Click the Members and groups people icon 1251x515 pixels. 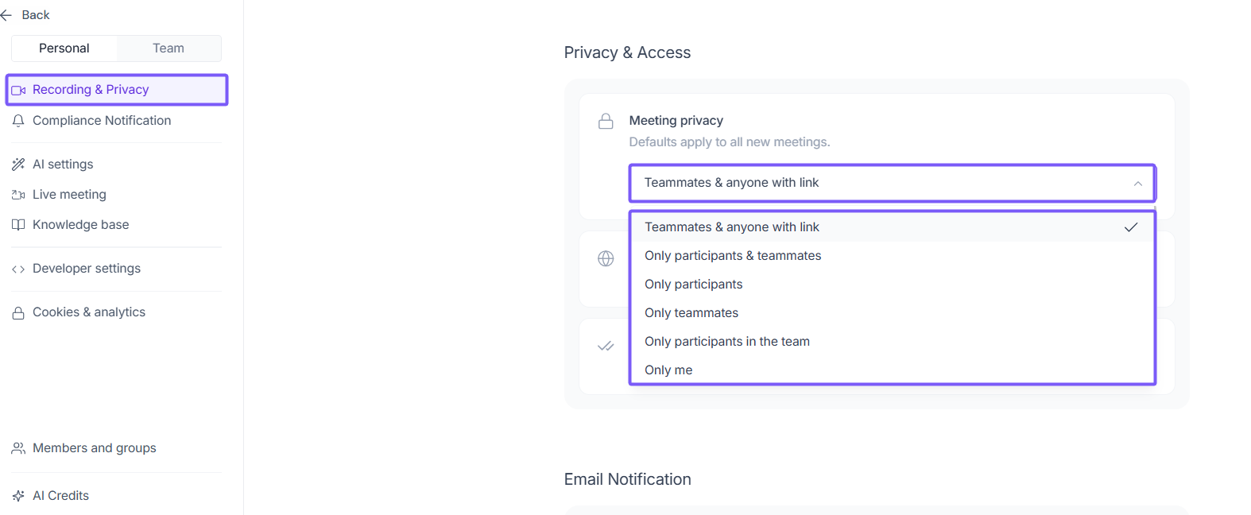coord(18,448)
